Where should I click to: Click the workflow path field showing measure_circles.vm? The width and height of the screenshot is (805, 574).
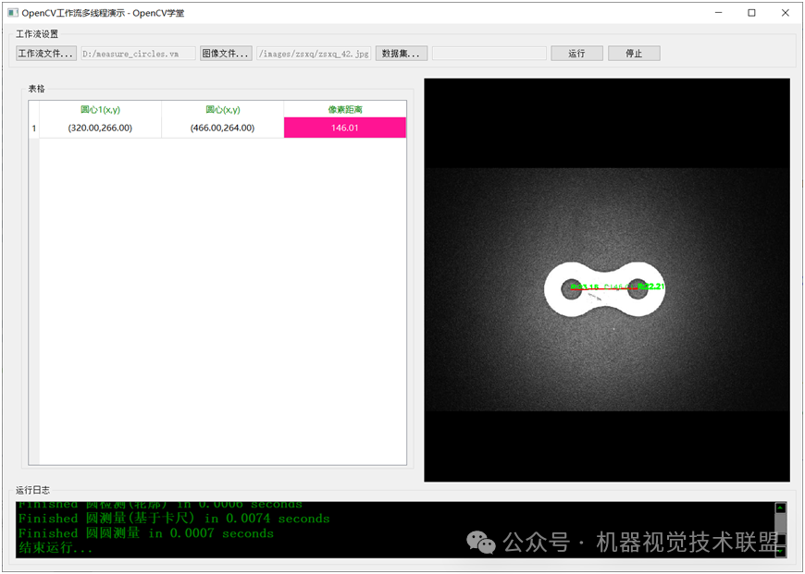[137, 53]
